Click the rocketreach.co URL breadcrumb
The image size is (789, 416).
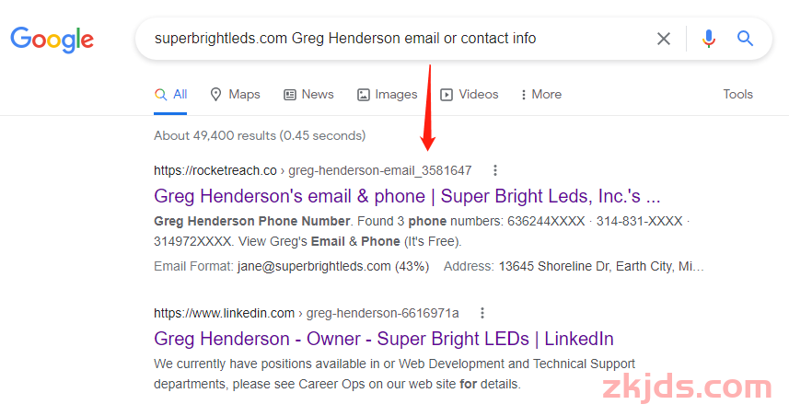click(312, 170)
